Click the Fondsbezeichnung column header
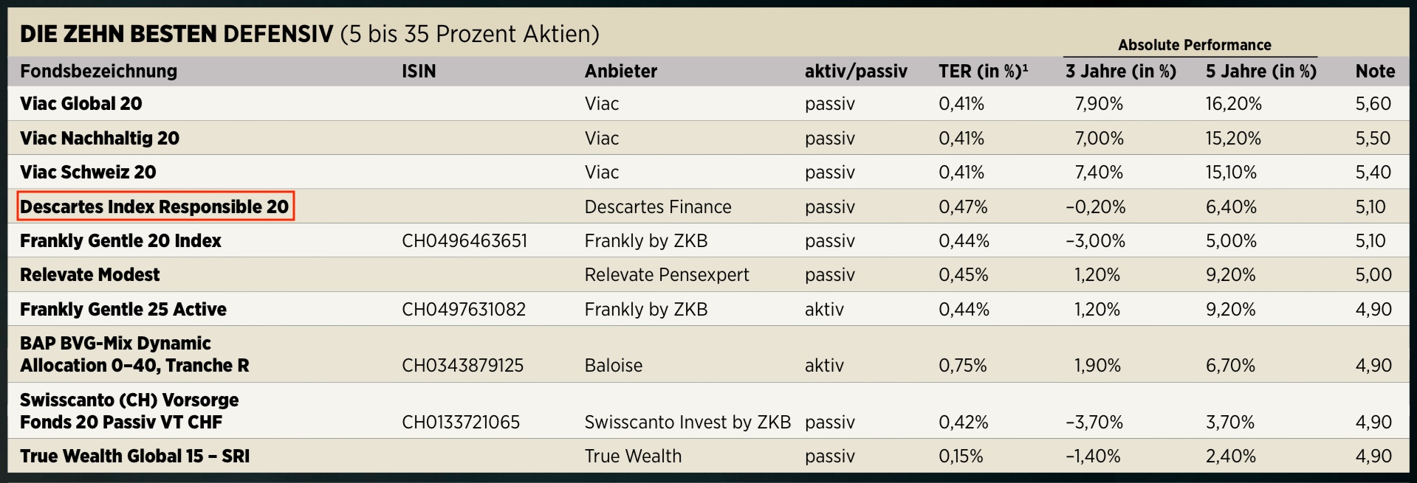 coord(98,72)
